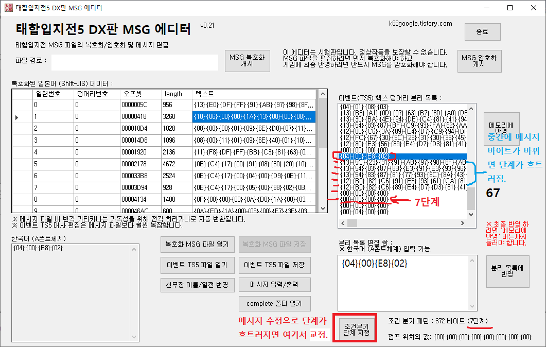Sort by 오프셋 column header
This screenshot has height=347, width=546.
click(x=140, y=94)
